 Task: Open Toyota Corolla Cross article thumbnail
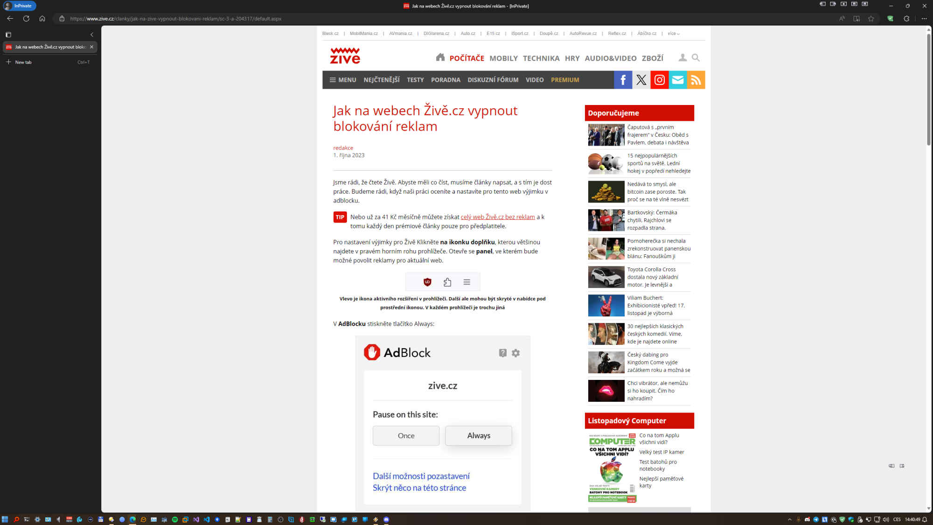click(606, 277)
